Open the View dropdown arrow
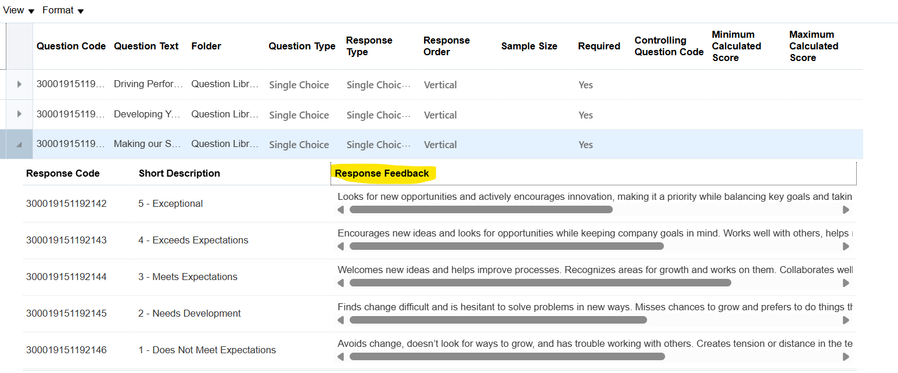 coord(31,10)
